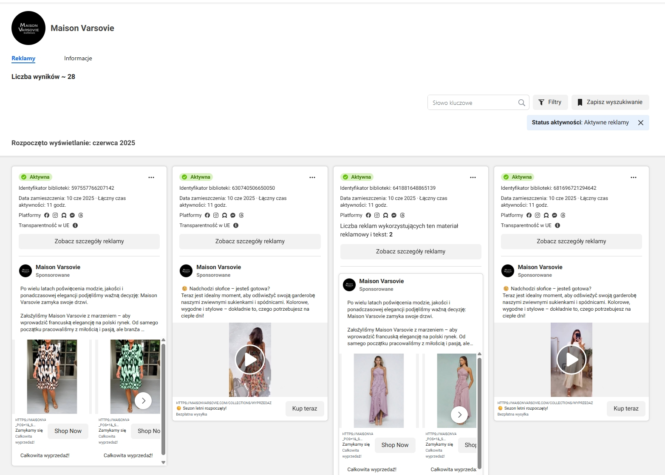Click Facebook platform icon in ad 630740506650050

point(207,215)
